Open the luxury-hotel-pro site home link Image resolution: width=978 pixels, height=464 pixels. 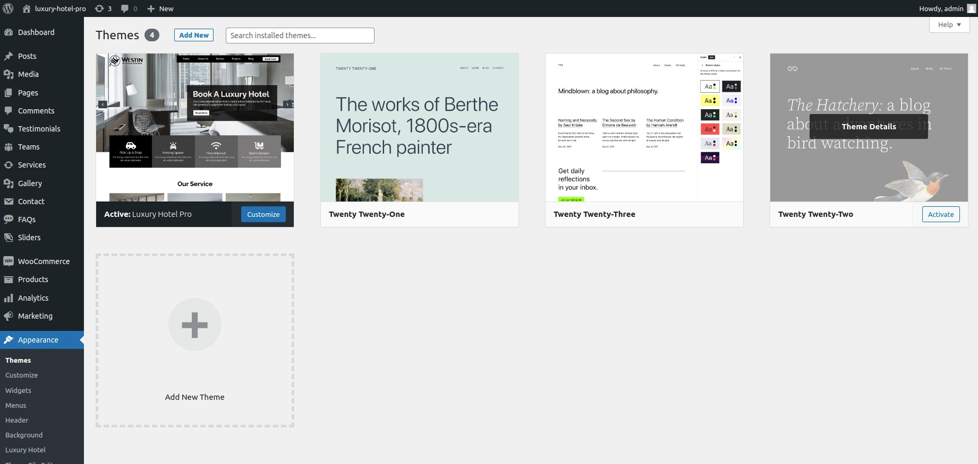click(54, 8)
